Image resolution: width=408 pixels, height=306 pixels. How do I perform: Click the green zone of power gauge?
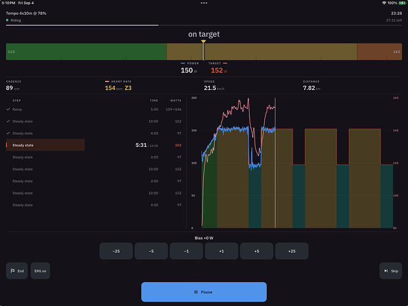click(86, 51)
